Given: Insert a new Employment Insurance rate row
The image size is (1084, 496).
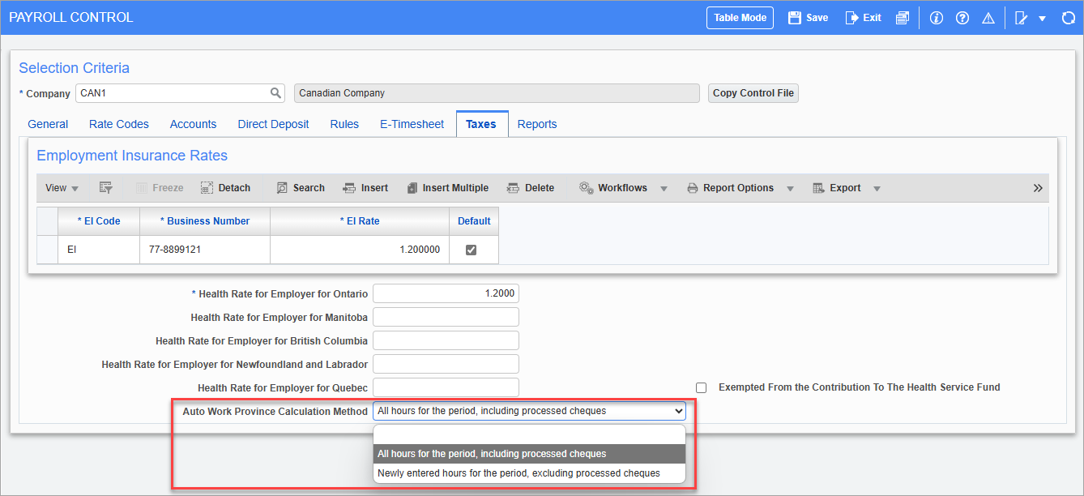Looking at the screenshot, I should [365, 187].
